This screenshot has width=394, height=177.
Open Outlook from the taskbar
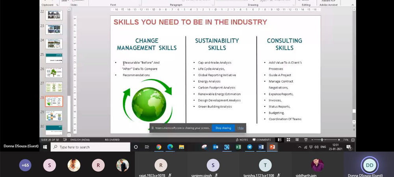[x=216, y=147]
